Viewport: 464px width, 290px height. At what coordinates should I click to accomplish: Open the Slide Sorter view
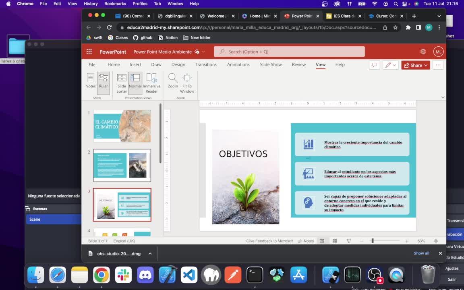pos(122,83)
